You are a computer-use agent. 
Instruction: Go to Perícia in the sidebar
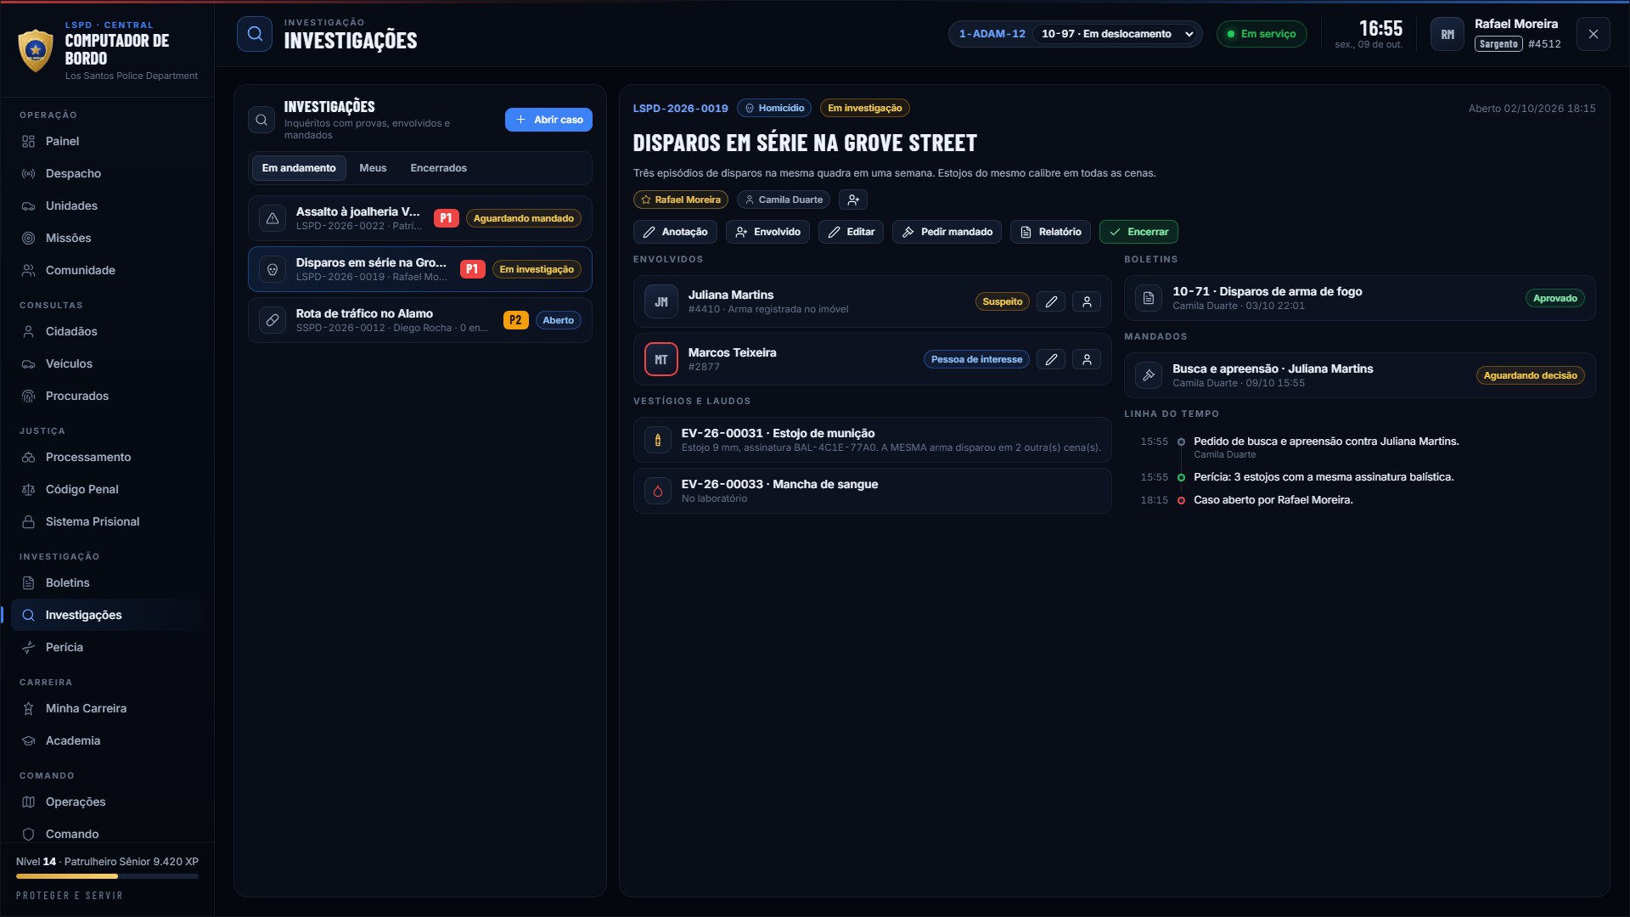(x=106, y=647)
